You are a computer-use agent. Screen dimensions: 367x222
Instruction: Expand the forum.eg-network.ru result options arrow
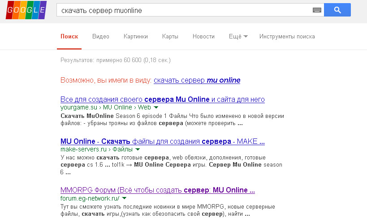click(124, 198)
